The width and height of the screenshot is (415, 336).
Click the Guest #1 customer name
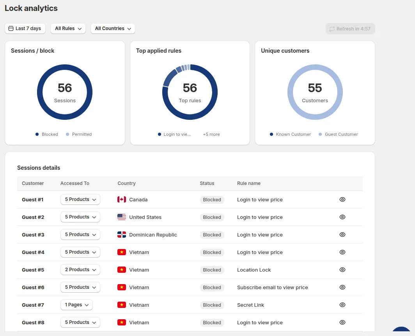(32, 200)
